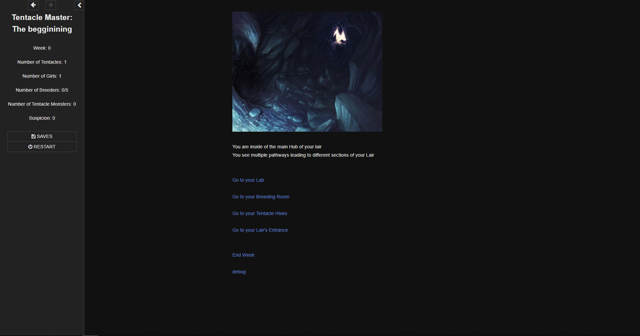Click Number of Breeders: 0/5 text
The image size is (640, 336).
coord(42,90)
